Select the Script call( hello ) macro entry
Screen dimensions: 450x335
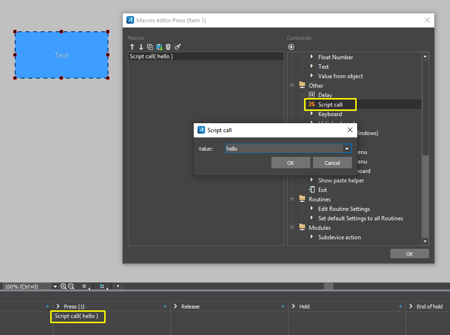coord(152,55)
